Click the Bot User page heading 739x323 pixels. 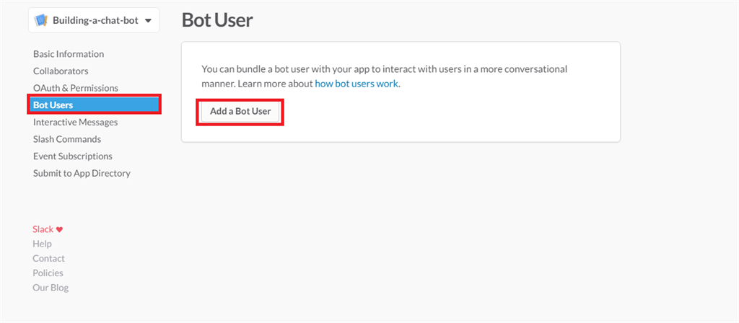[217, 19]
